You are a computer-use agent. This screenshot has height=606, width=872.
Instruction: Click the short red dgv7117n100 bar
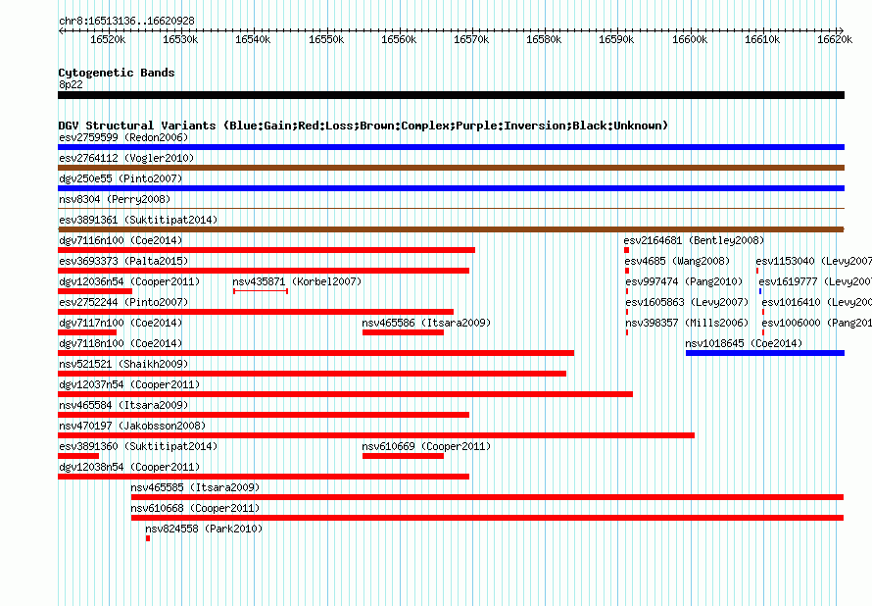click(x=87, y=332)
